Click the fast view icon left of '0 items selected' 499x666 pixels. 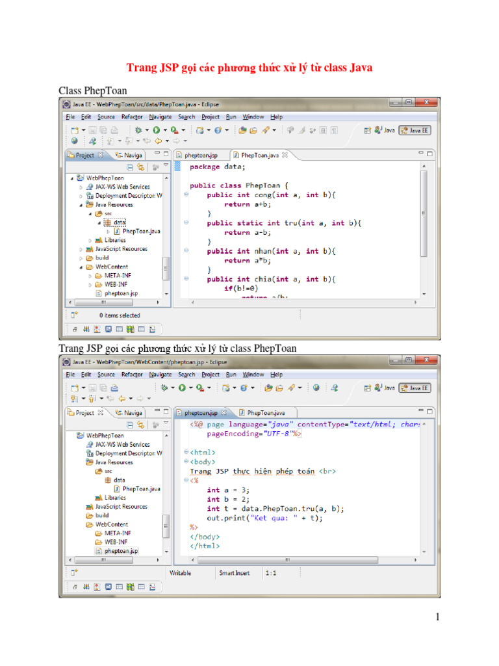74,315
